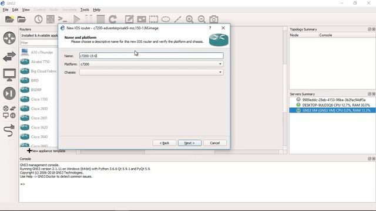Close the Console panel

[x=374, y=159]
